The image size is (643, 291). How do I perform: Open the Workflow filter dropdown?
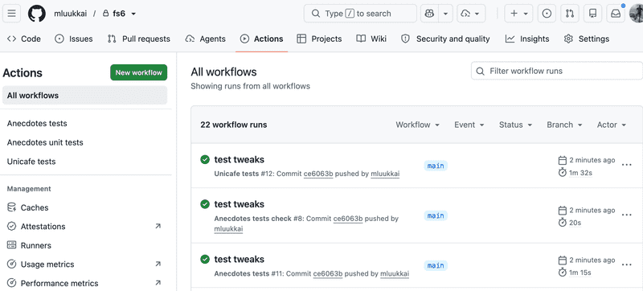click(417, 125)
